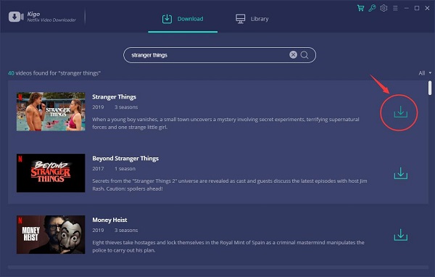Open the key registration icon

(372, 8)
